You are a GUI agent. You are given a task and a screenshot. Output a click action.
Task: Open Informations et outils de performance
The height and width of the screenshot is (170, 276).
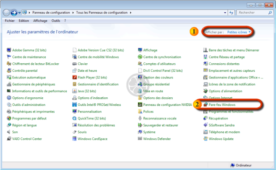click(x=40, y=91)
